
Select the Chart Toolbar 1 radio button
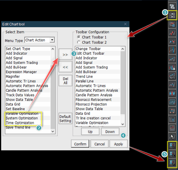[79, 37]
